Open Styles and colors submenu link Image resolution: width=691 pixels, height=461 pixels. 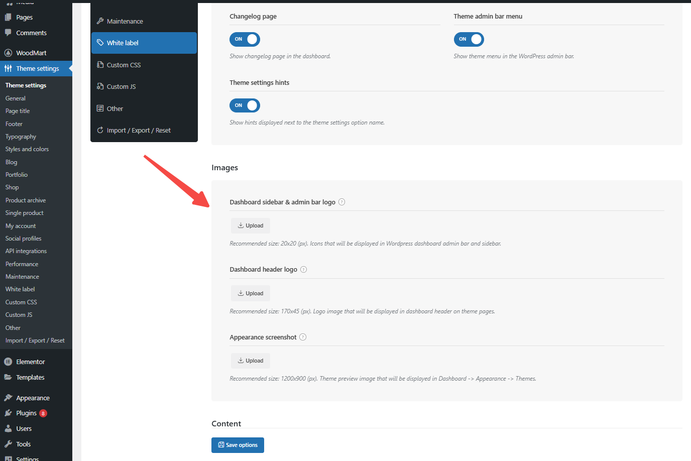[27, 149]
